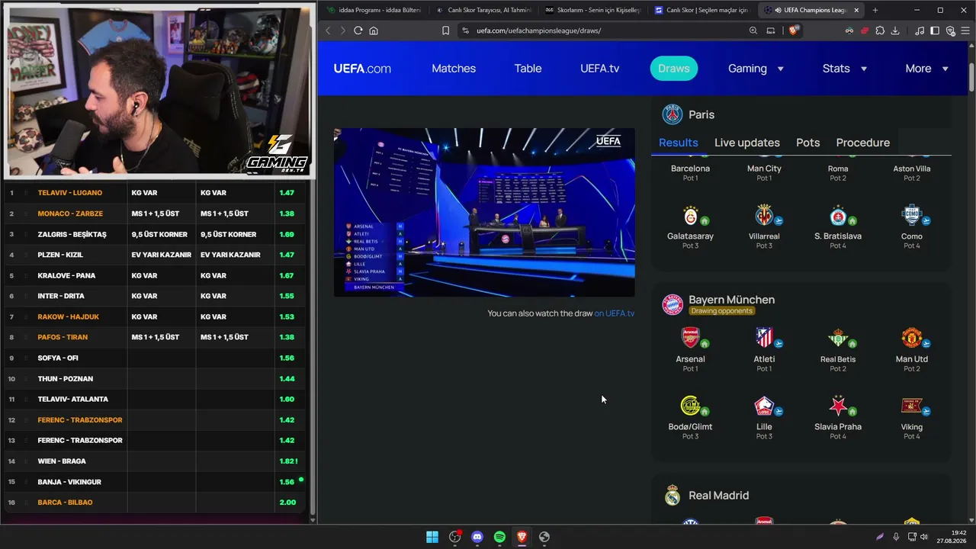Click the Como crest
Screen dimensions: 976x549
[x=912, y=215]
